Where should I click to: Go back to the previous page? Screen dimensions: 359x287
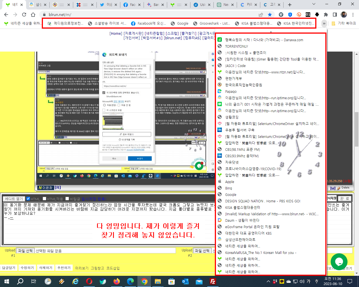click(6, 15)
